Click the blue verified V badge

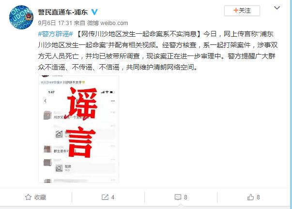tap(94, 12)
